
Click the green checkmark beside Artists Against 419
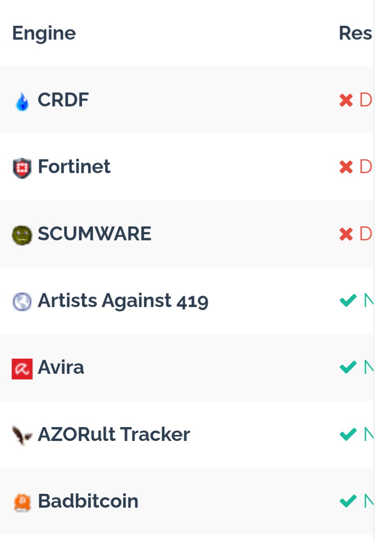pyautogui.click(x=348, y=300)
